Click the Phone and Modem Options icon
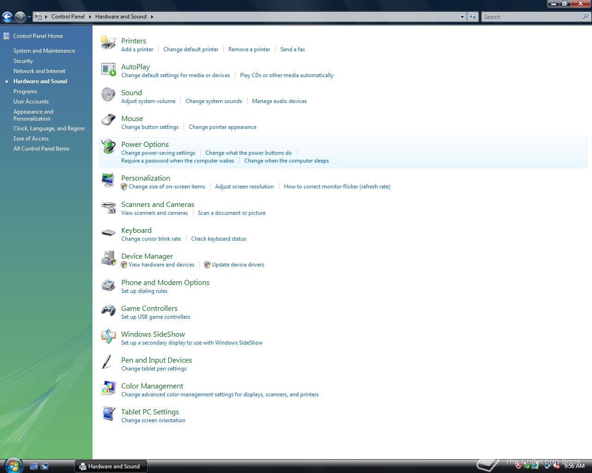The image size is (592, 473). tap(108, 285)
